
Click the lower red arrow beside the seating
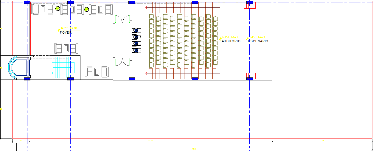coord(146,74)
